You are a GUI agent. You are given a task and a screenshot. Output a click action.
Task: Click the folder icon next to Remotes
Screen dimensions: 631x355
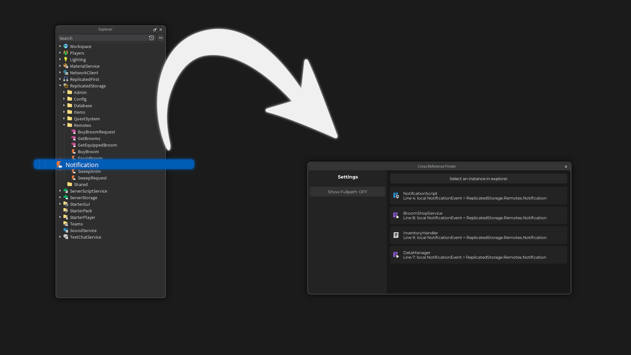click(70, 125)
